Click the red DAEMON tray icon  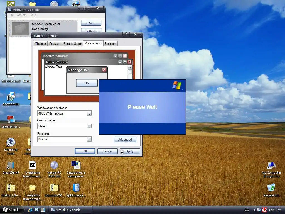click(264, 210)
